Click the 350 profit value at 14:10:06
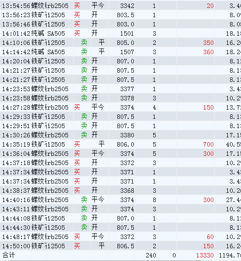Screen dimensions: 241x261 point(209,43)
